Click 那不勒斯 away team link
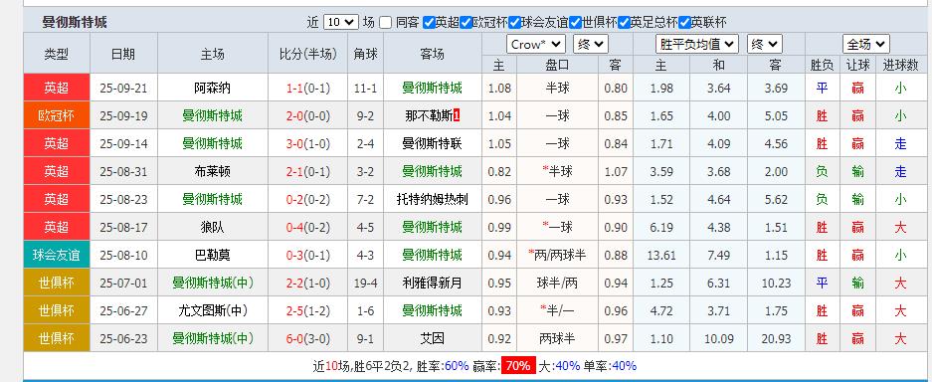Screen dimensions: 932x382 (x=429, y=115)
